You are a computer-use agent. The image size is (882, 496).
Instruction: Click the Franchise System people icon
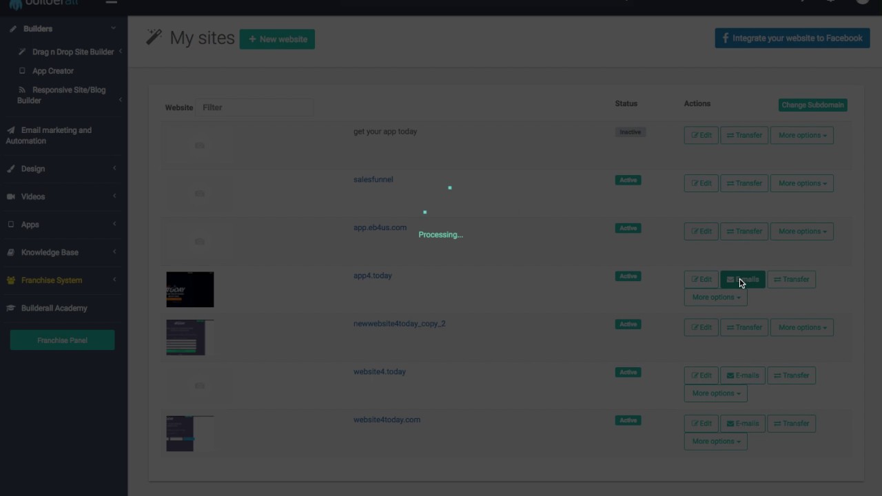tap(11, 280)
